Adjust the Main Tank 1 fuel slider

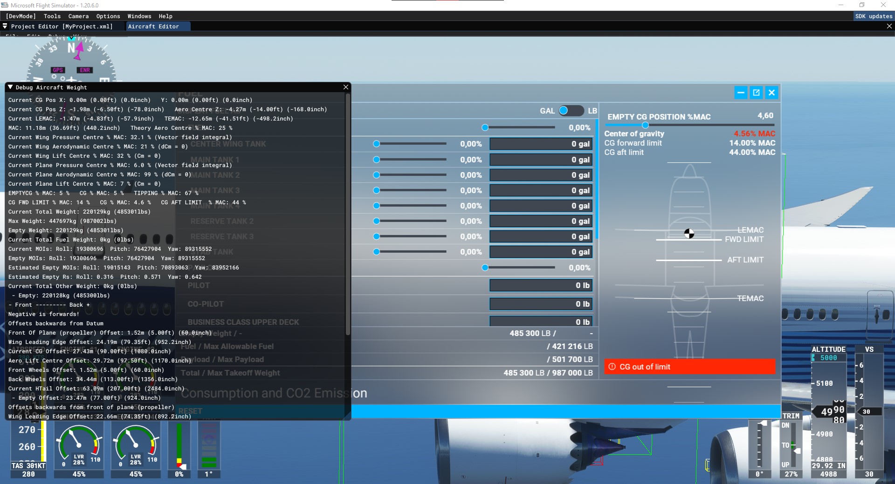click(x=410, y=160)
